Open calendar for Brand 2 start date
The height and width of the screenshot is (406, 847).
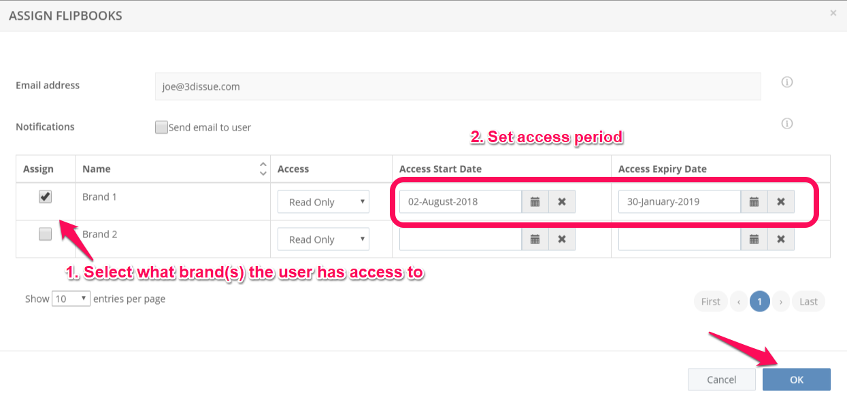535,239
